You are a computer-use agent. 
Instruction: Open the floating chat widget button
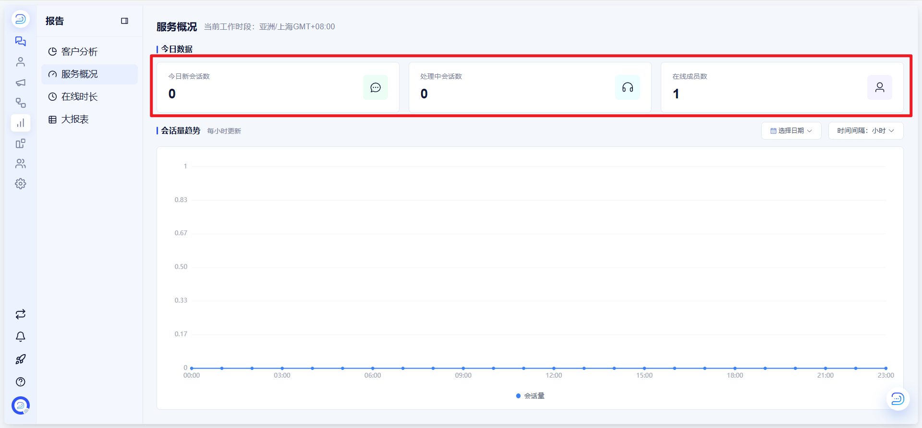898,399
